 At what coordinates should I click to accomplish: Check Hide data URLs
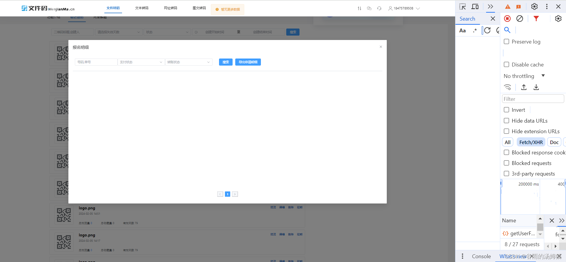(506, 121)
